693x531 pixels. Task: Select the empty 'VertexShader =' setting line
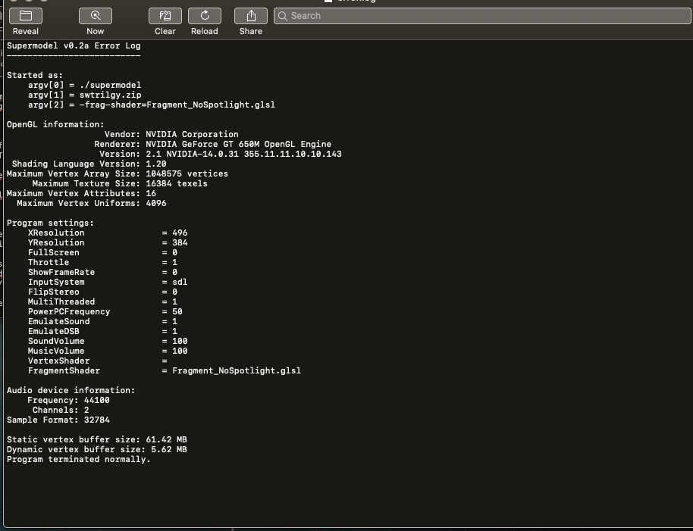tap(98, 361)
